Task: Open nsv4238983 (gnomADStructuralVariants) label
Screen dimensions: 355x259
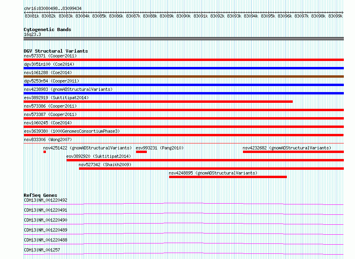Action: (68, 89)
